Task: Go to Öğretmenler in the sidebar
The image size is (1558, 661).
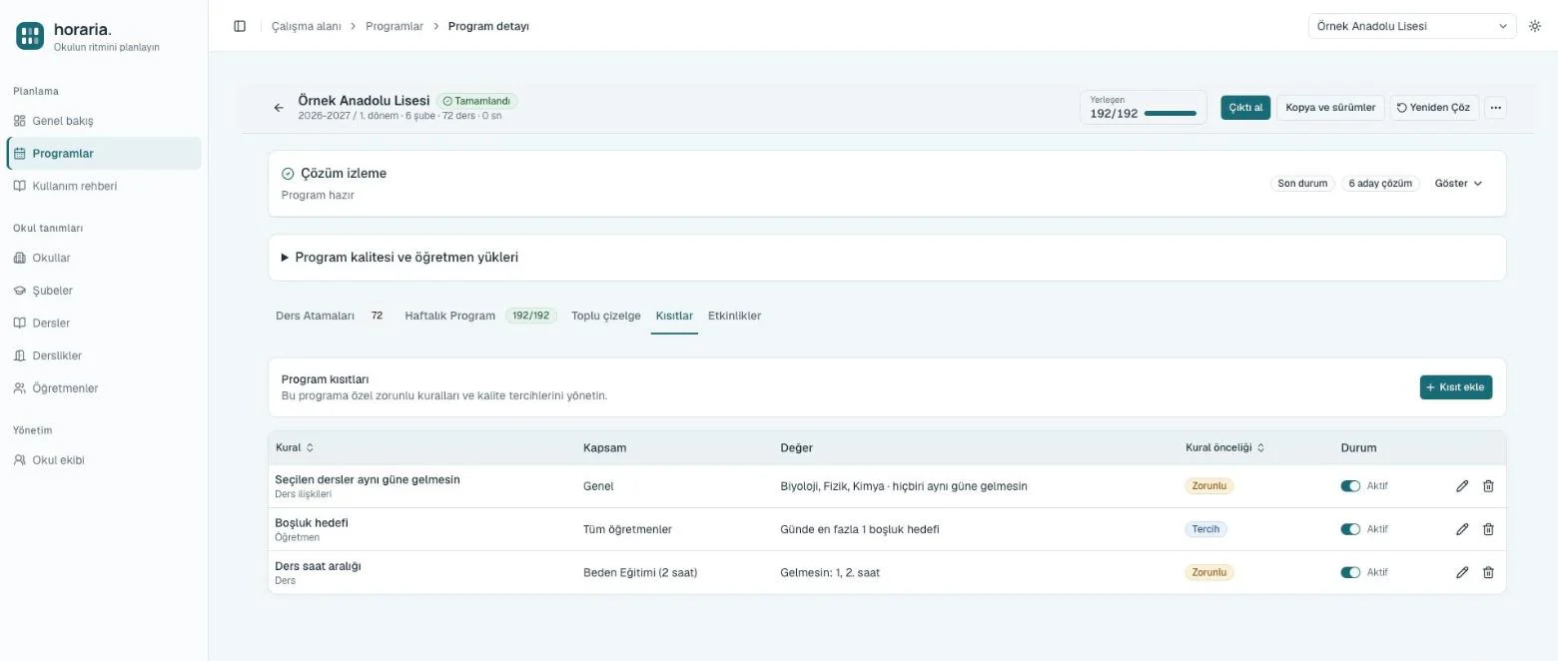Action: [x=104, y=387]
